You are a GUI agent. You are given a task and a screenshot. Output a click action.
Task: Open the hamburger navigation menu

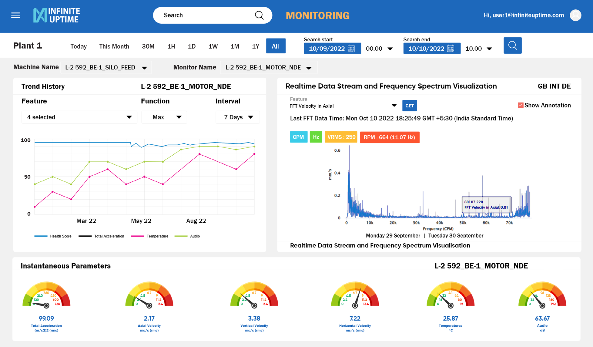tap(16, 15)
